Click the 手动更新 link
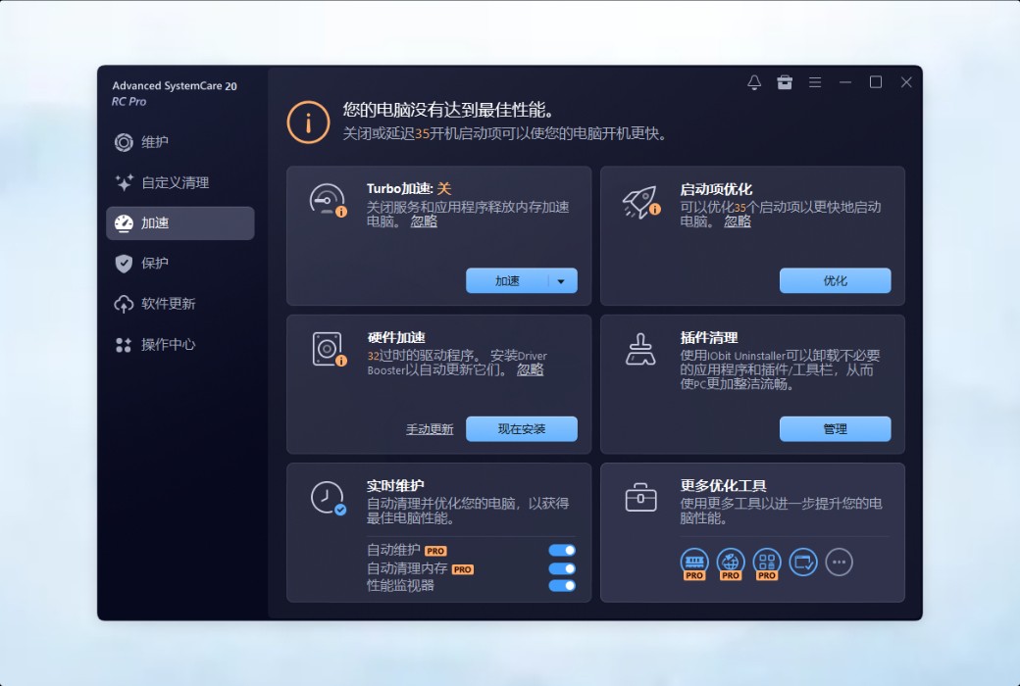This screenshot has width=1020, height=686. (430, 429)
